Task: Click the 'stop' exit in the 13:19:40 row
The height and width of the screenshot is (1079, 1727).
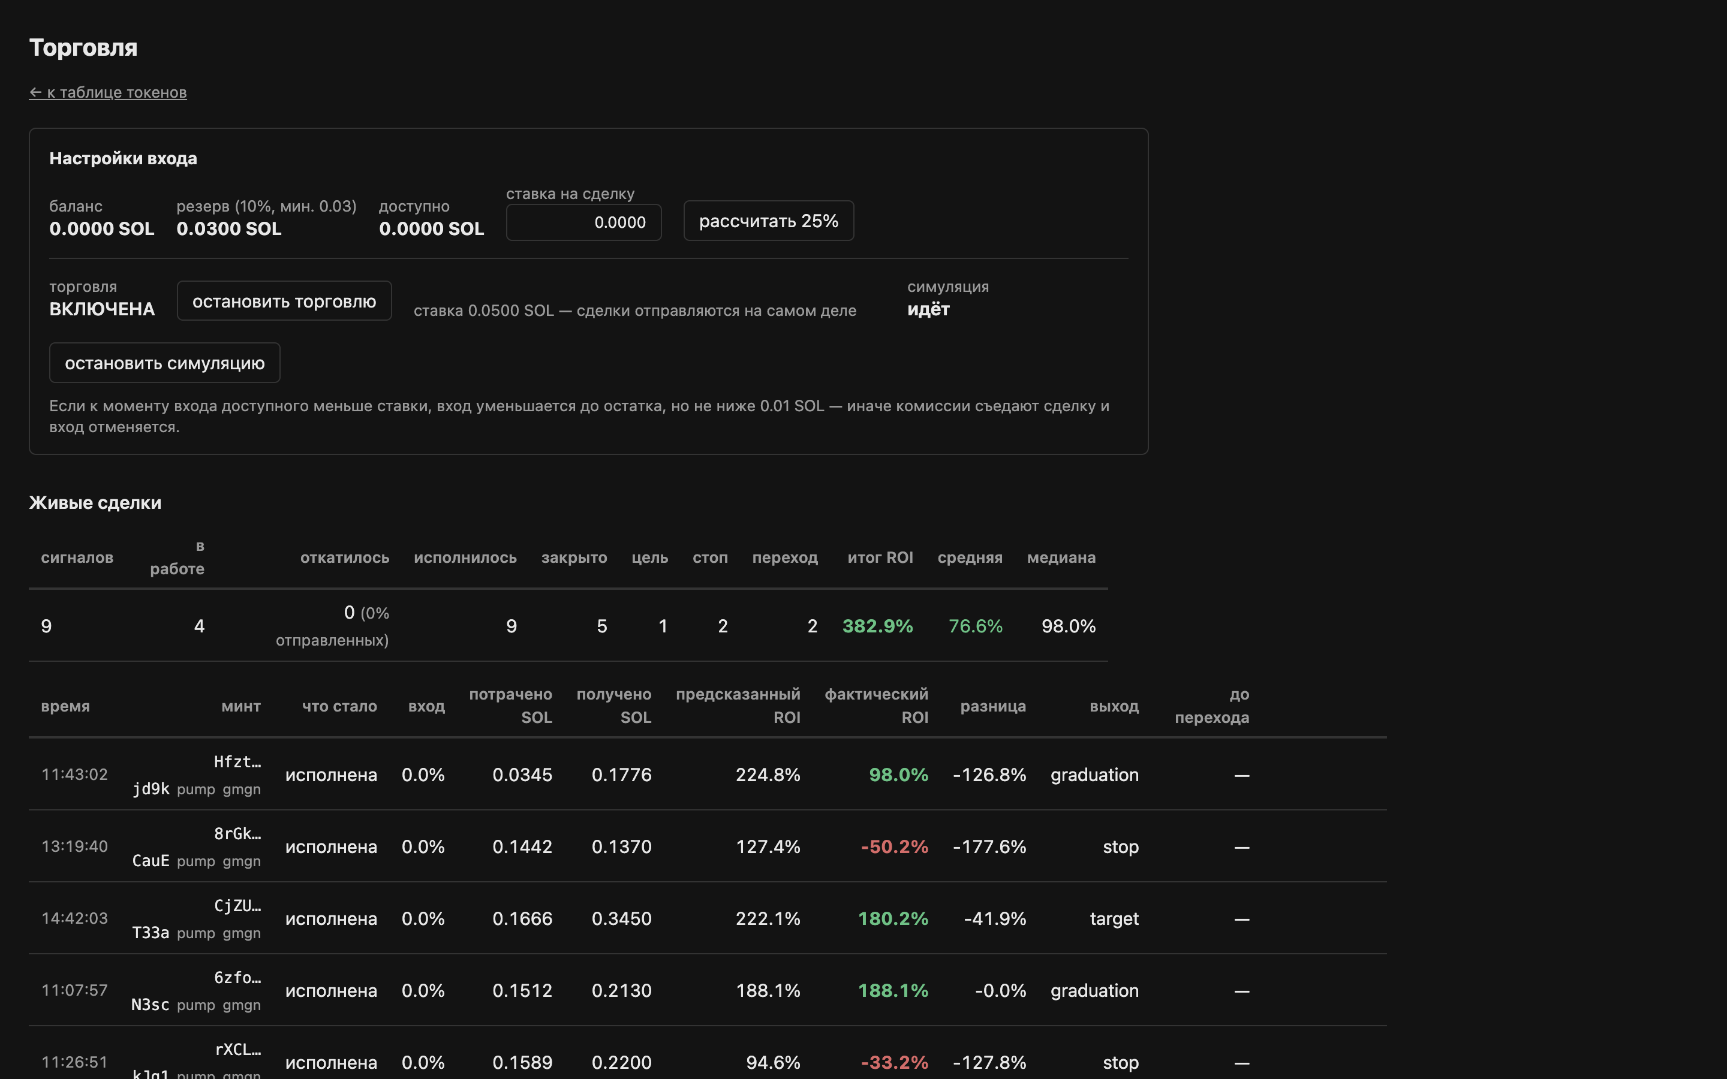Action: tap(1121, 847)
